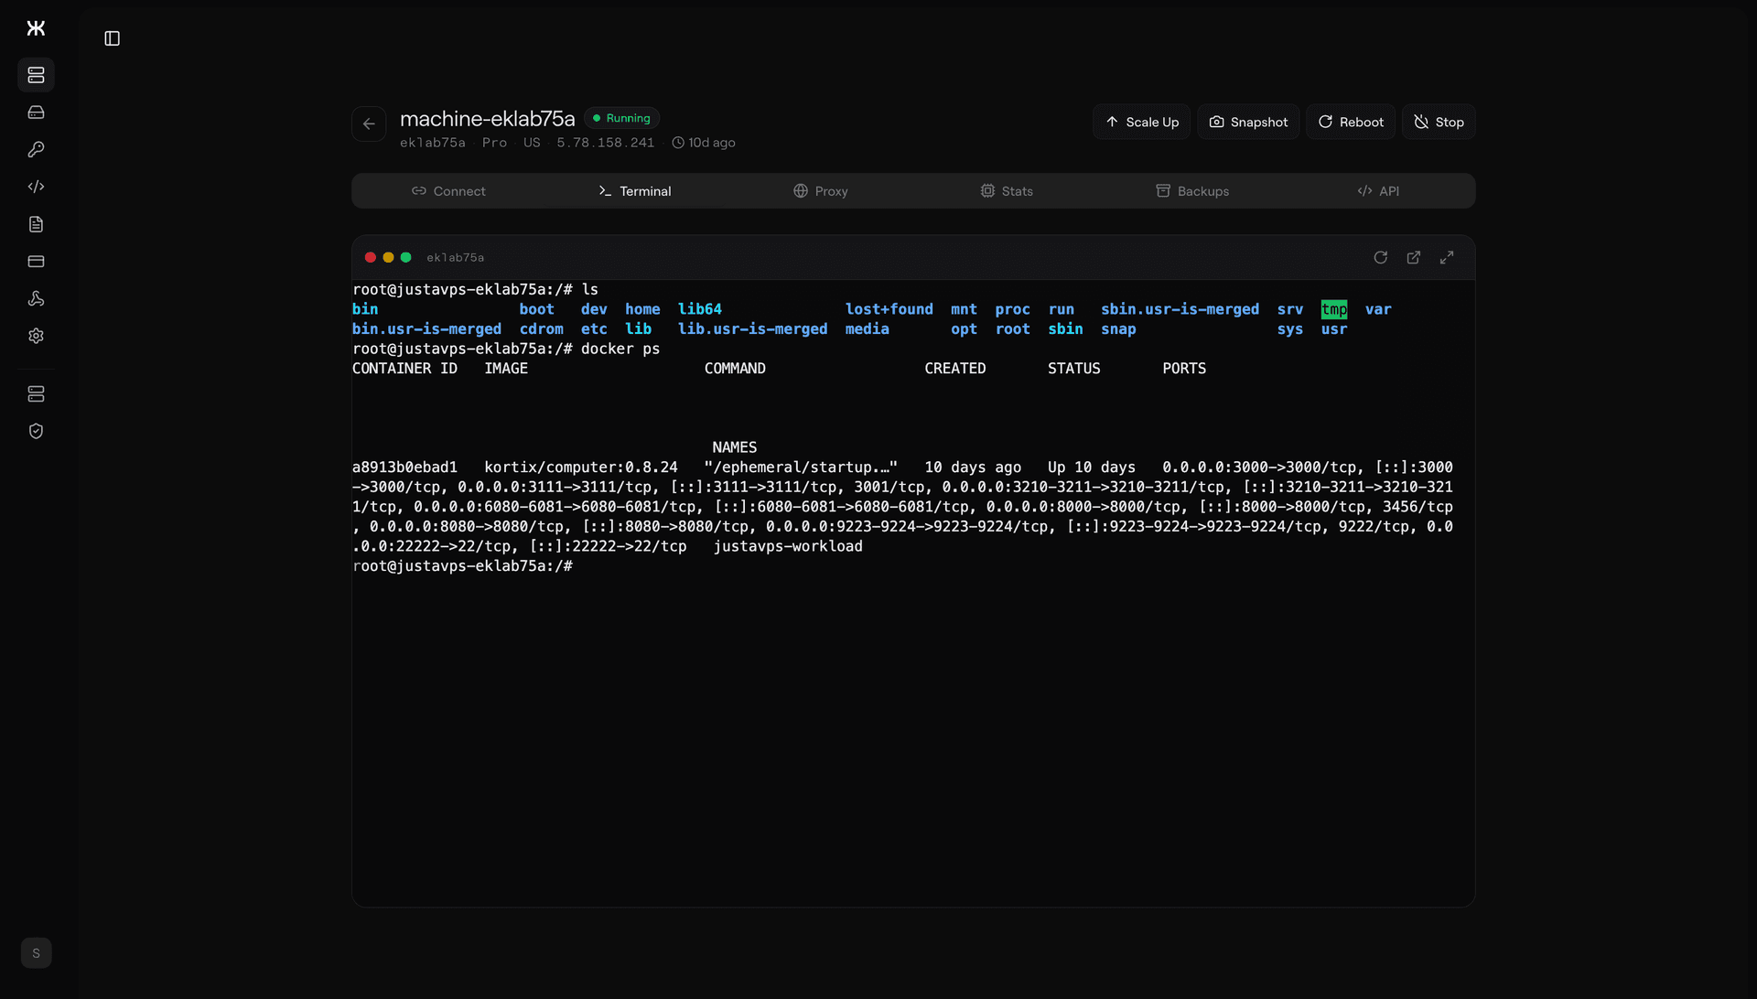Stop the machine
Viewport: 1757px width, 999px height.
pyautogui.click(x=1439, y=122)
